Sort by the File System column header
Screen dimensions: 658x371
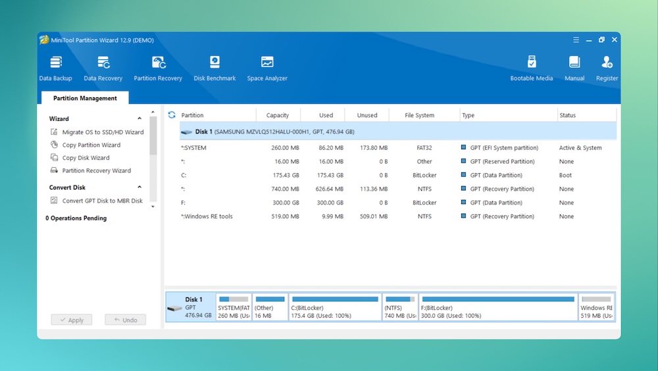424,115
